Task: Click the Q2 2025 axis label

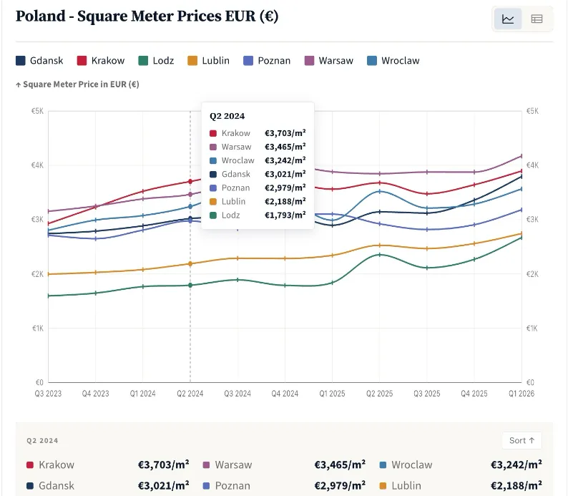Action: (x=379, y=394)
